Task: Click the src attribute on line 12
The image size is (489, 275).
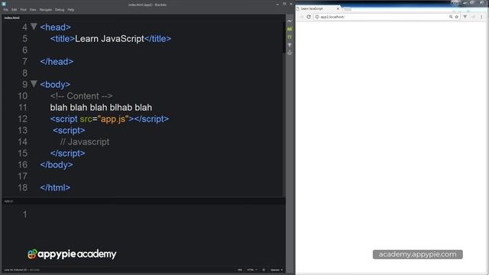Action: (86, 119)
